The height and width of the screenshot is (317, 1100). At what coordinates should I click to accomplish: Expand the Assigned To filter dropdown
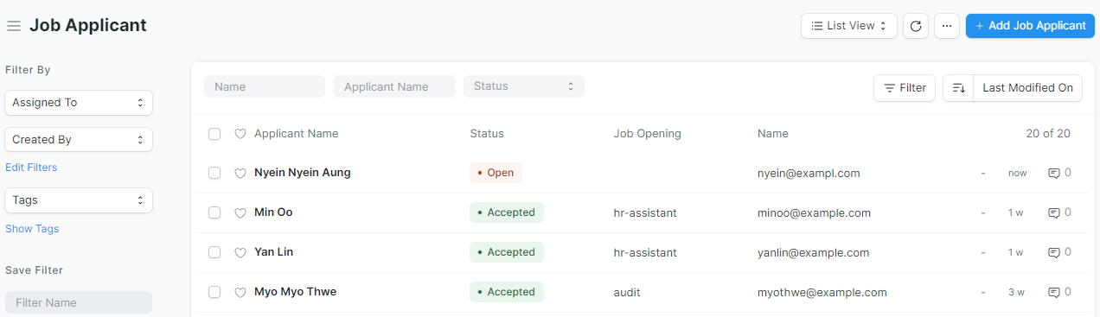pyautogui.click(x=79, y=103)
